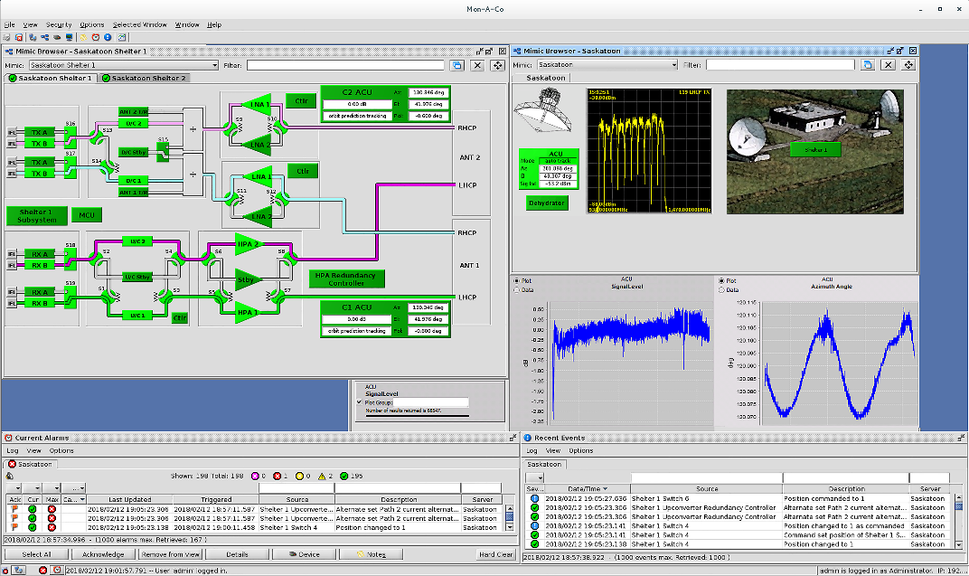This screenshot has width=969, height=576.
Task: Select Plot radio for ACU SignalLevel chart
Action: click(517, 280)
